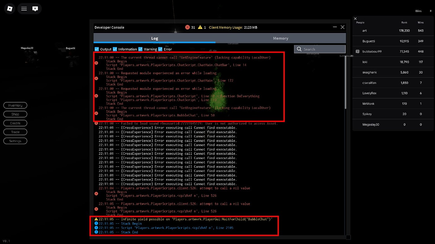Open the hamburger menu icon
The image size is (435, 244).
click(x=24, y=8)
